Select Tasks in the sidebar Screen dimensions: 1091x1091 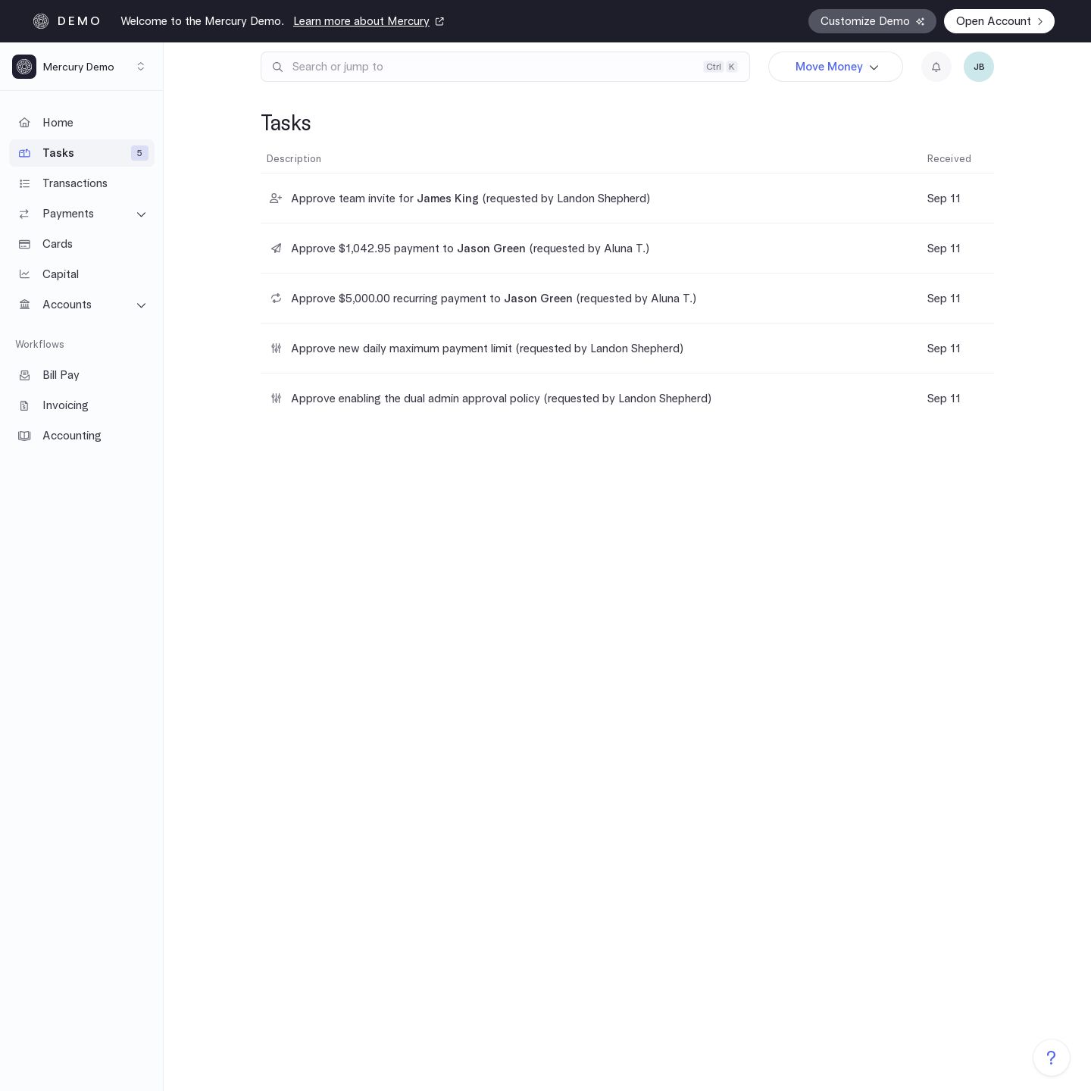point(58,153)
